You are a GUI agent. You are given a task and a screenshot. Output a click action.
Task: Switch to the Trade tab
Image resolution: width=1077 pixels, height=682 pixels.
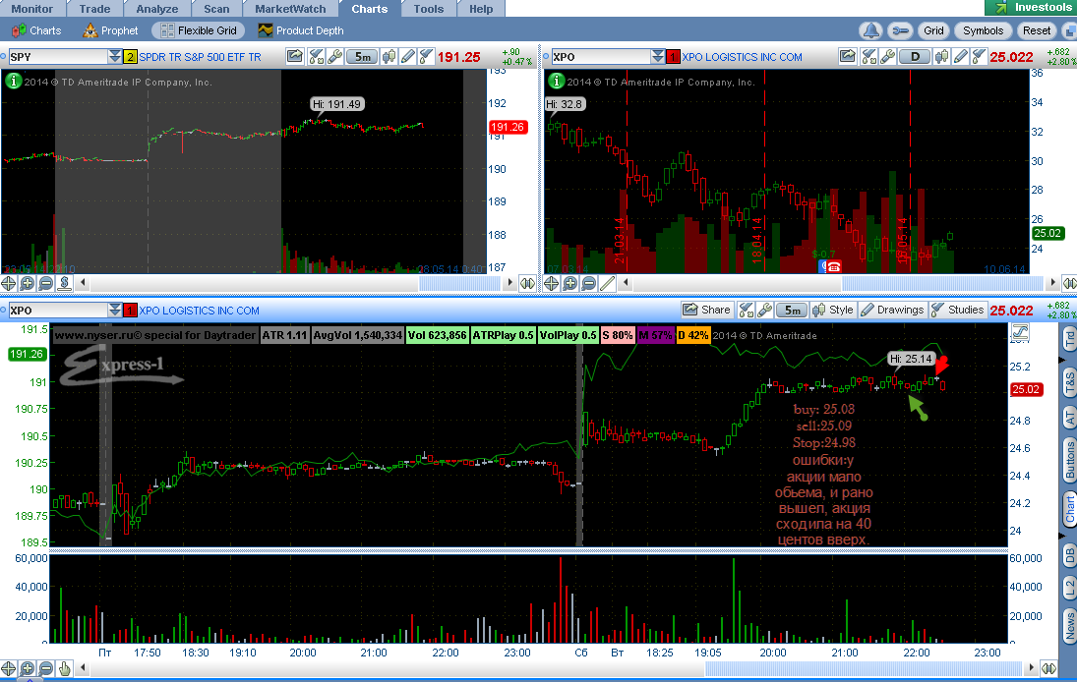click(x=94, y=9)
